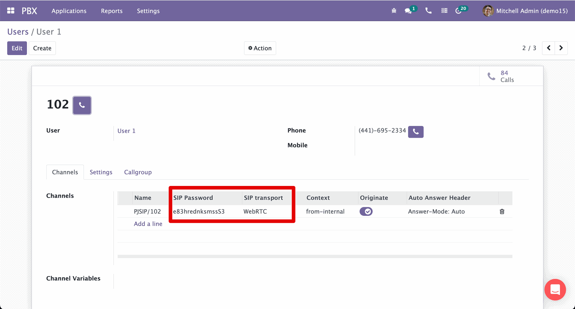Switch to the Callgroup tab
575x309 pixels.
click(138, 172)
